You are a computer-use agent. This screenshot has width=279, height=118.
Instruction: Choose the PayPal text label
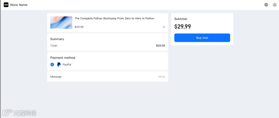point(67,64)
